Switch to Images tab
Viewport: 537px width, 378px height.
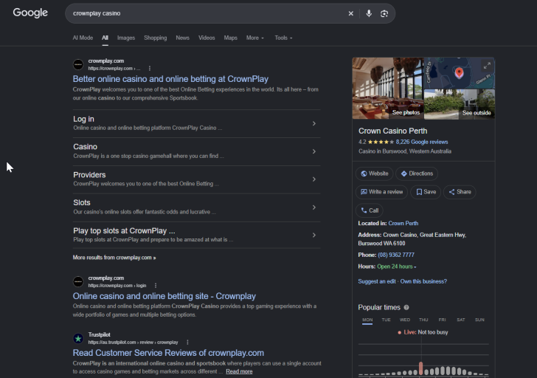[x=126, y=38]
